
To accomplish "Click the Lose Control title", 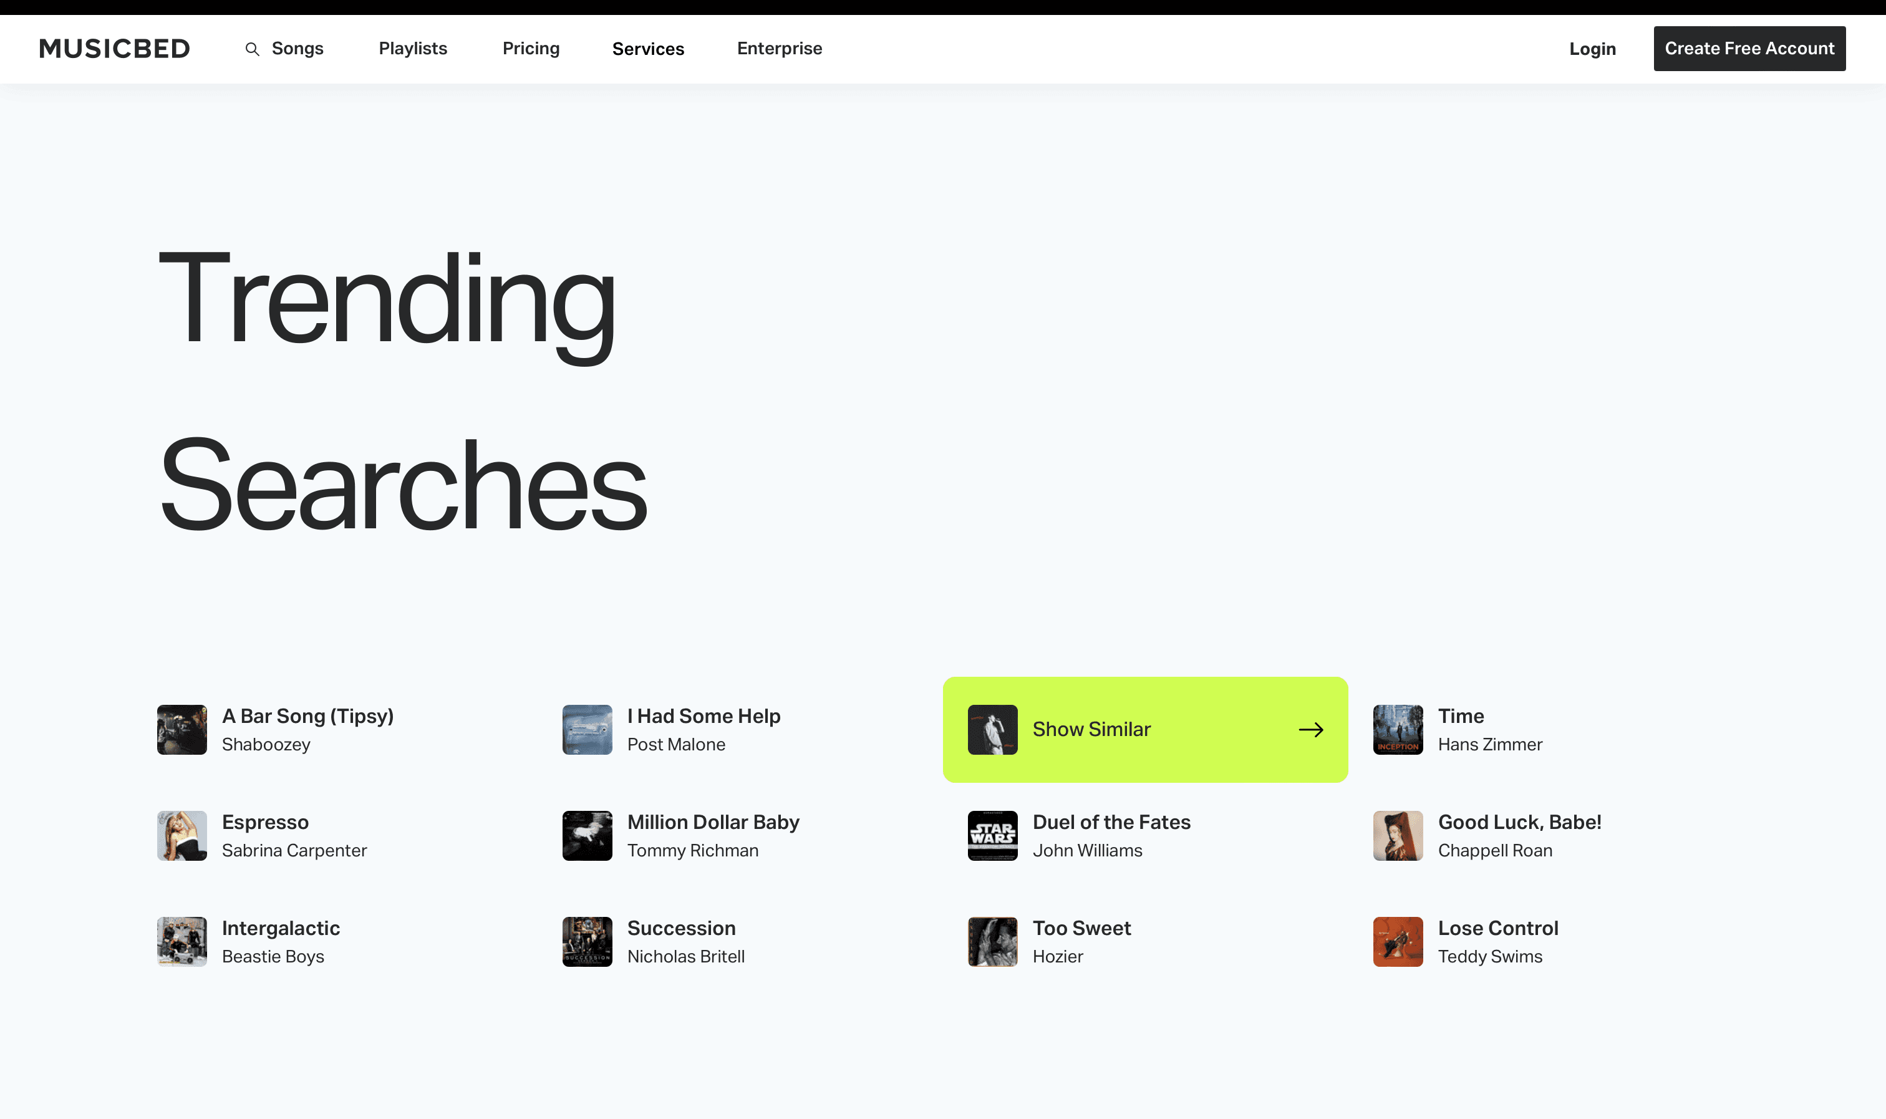I will (1498, 928).
